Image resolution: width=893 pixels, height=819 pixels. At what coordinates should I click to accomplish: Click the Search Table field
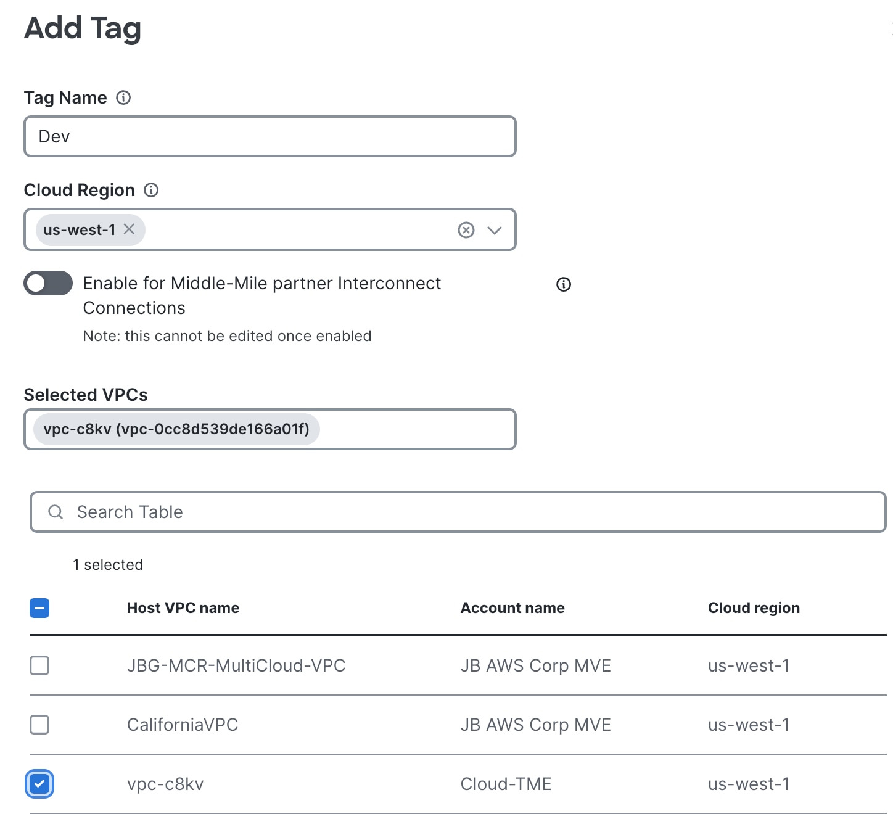click(458, 512)
